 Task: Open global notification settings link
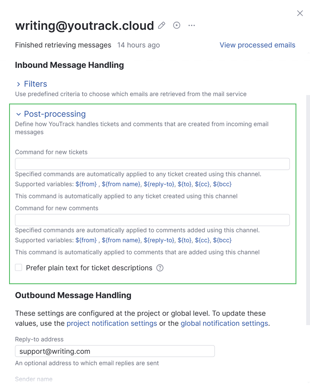pyautogui.click(x=224, y=324)
